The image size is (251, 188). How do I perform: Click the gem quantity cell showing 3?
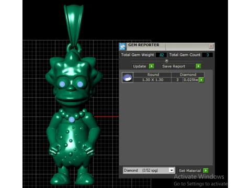pyautogui.click(x=177, y=80)
